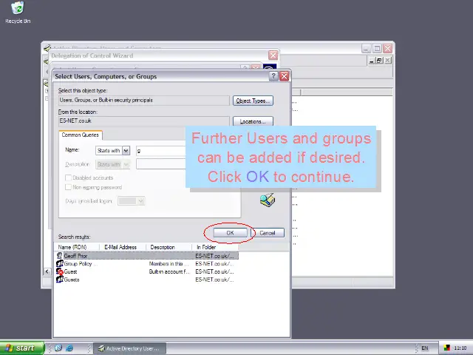Click the Group Policy group icon
This screenshot has height=355, width=473.
(x=59, y=263)
